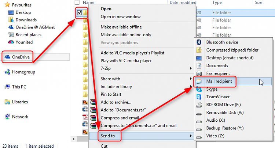Click the Younited cloud icon
The image size is (275, 148).
(11, 42)
